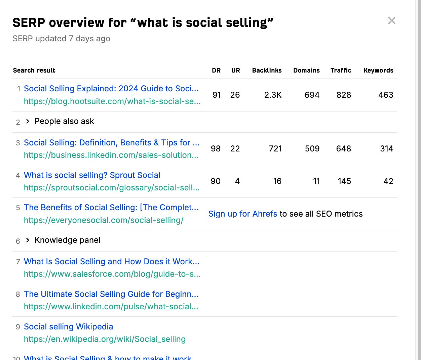Image resolution: width=421 pixels, height=360 pixels.
Task: Open Social Selling: Definition, Benefits & Tips result
Action: [111, 143]
